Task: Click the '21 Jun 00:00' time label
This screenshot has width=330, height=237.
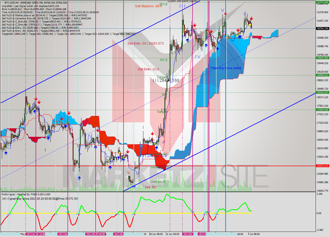Action: [172, 234]
